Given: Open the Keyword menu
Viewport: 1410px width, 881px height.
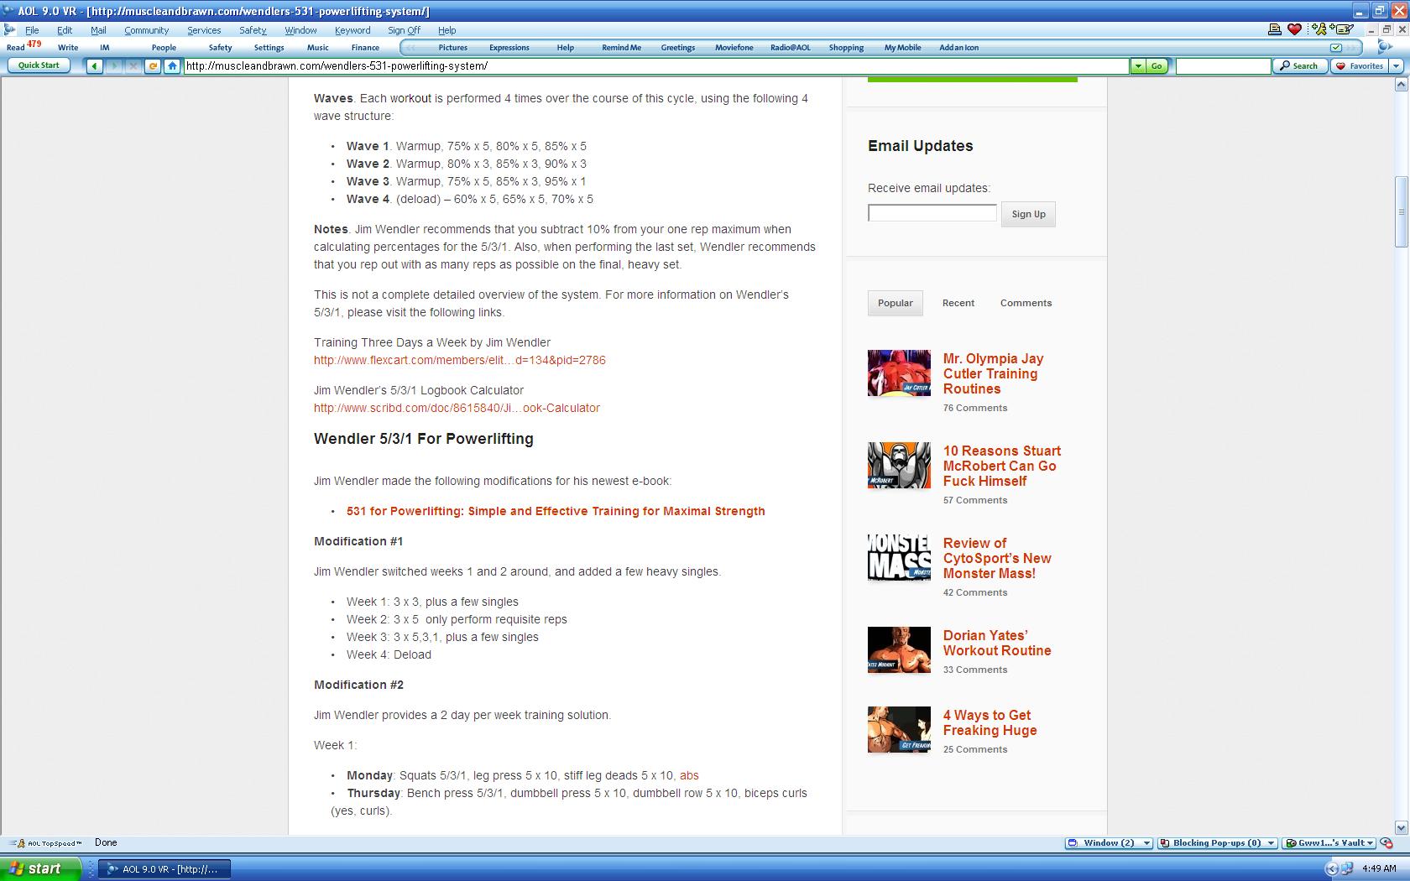Looking at the screenshot, I should (x=352, y=30).
